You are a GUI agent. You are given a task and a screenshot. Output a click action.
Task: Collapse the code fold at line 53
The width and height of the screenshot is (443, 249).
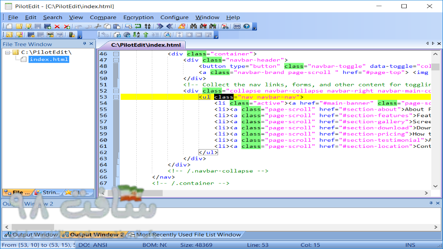116,97
